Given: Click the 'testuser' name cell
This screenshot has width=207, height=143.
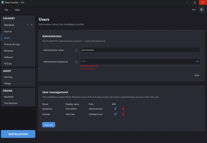Looking at the screenshot, I should pyautogui.click(x=46, y=114).
